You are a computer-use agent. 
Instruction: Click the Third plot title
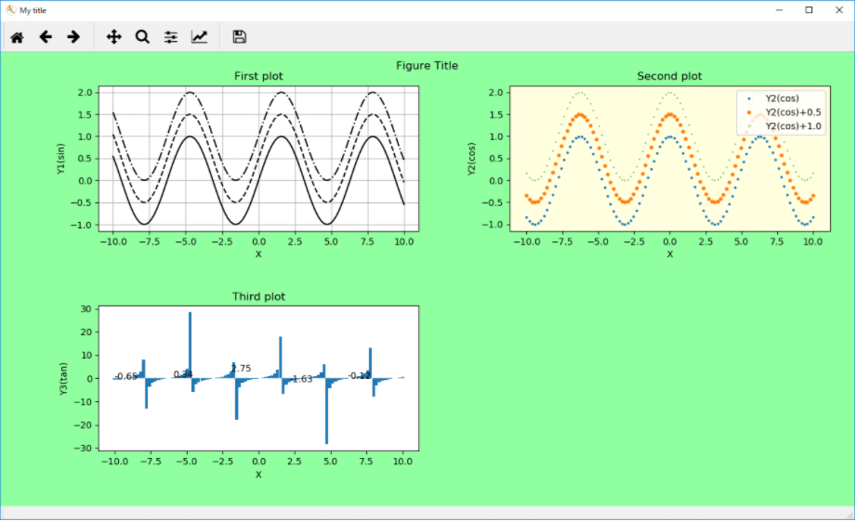(258, 297)
